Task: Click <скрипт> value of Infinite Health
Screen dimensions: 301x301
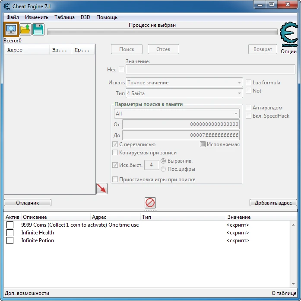Action: tap(238, 233)
